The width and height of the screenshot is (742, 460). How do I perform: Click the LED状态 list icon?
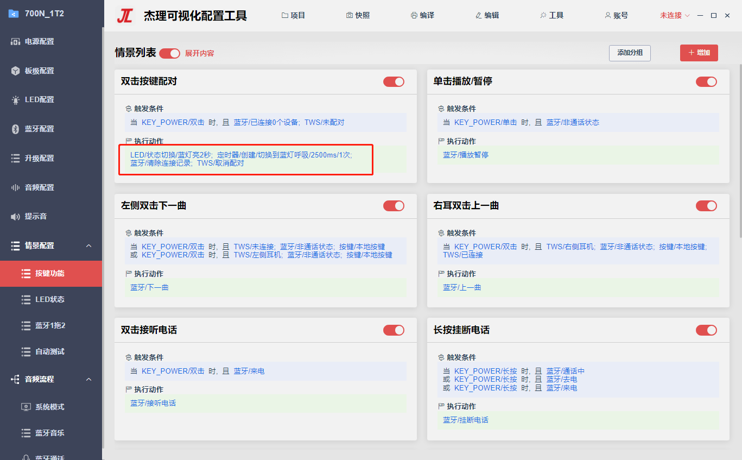tap(26, 299)
